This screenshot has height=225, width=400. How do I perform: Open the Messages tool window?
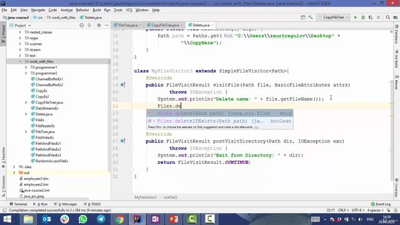[66, 204]
